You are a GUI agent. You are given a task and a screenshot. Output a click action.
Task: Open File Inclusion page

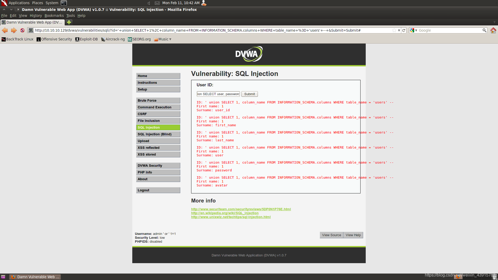pos(158,121)
